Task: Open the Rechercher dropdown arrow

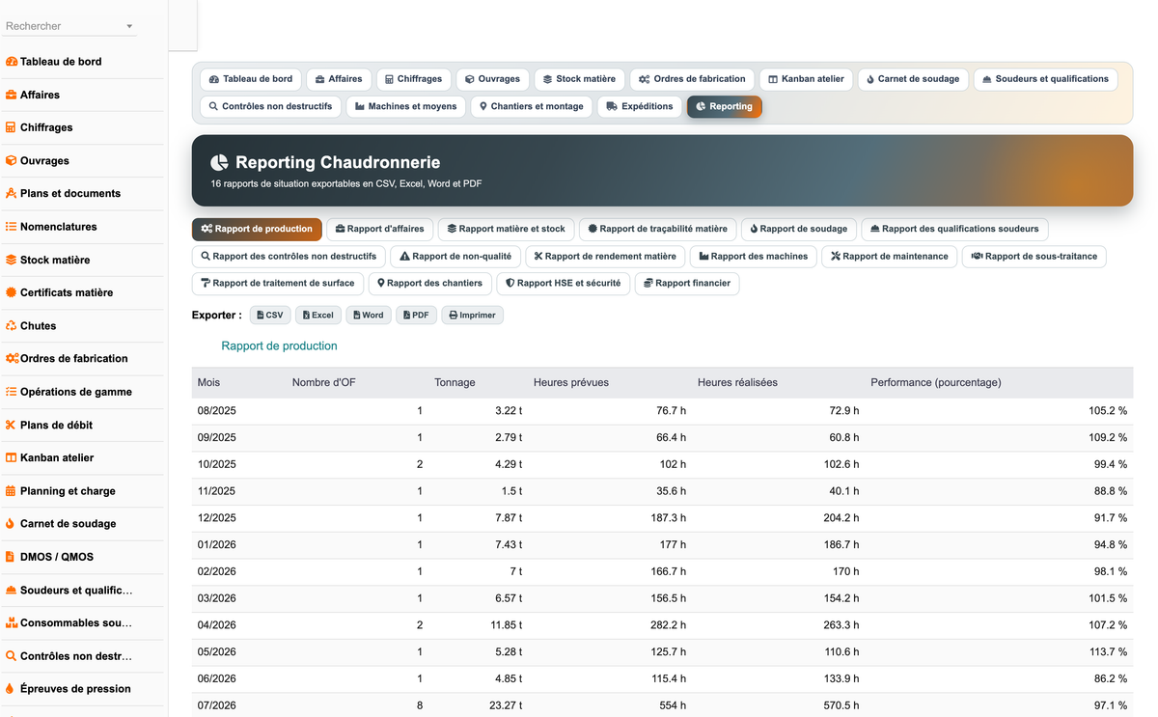Action: coord(129,27)
